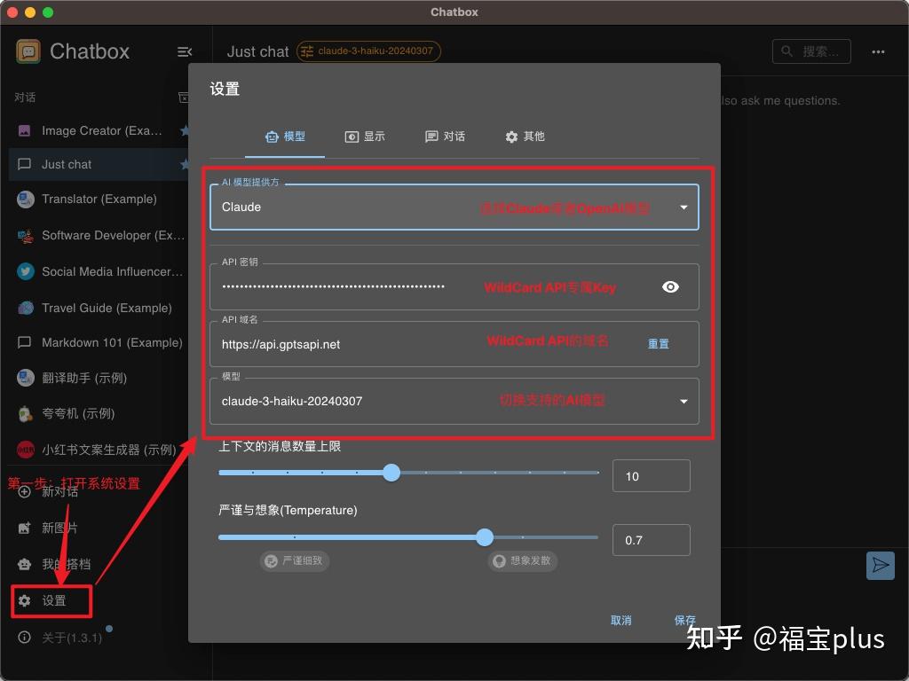Open the AI 模型提供方 dropdown
This screenshot has width=909, height=681.
[x=683, y=207]
